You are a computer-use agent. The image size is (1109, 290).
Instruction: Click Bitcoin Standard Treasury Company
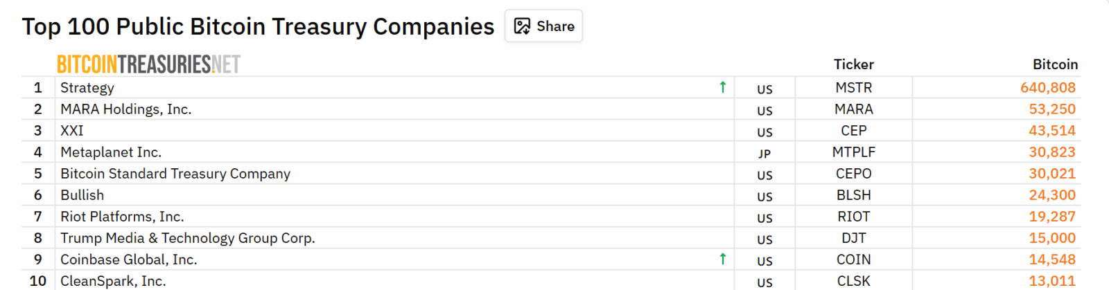[x=175, y=174]
